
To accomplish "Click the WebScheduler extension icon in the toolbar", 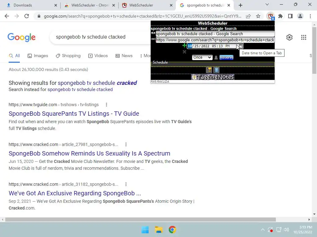I will click(x=271, y=16).
